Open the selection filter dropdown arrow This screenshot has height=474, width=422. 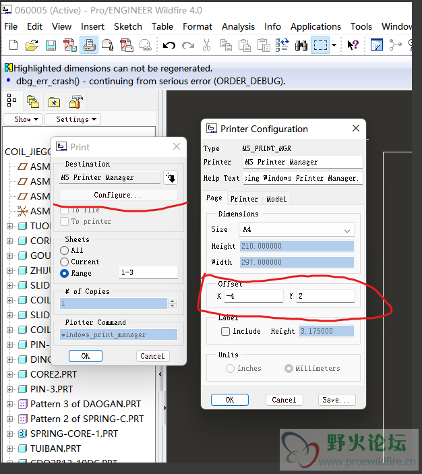click(x=334, y=45)
